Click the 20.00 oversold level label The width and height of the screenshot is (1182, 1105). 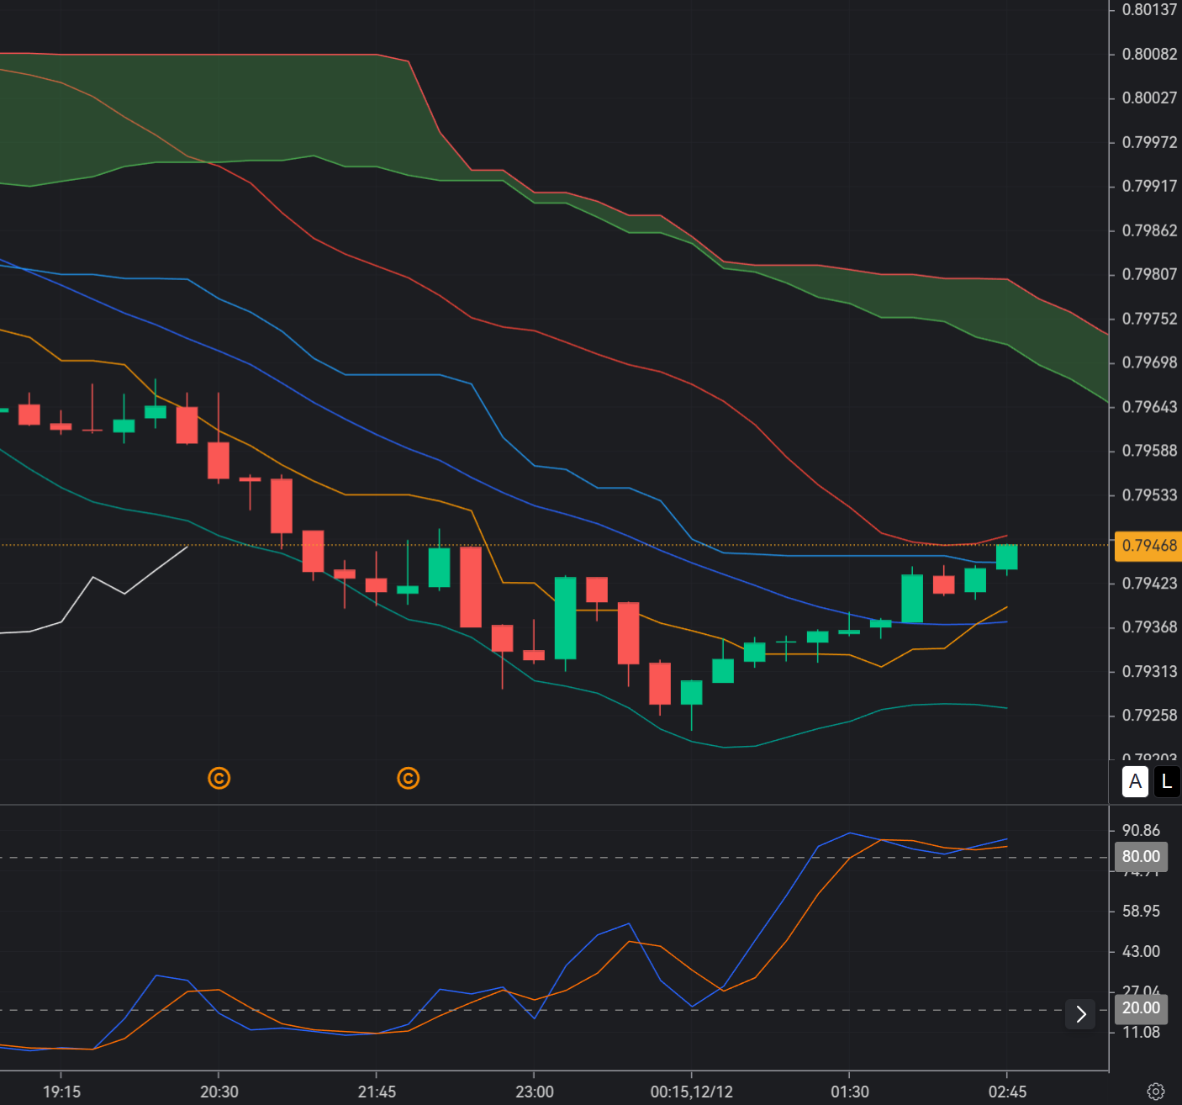click(x=1141, y=1007)
